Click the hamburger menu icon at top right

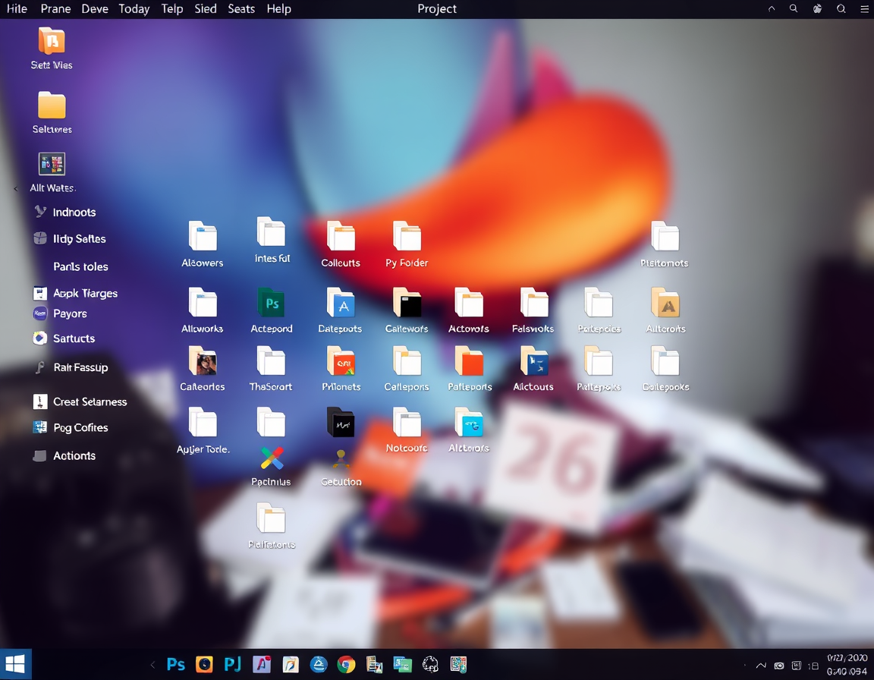(865, 9)
